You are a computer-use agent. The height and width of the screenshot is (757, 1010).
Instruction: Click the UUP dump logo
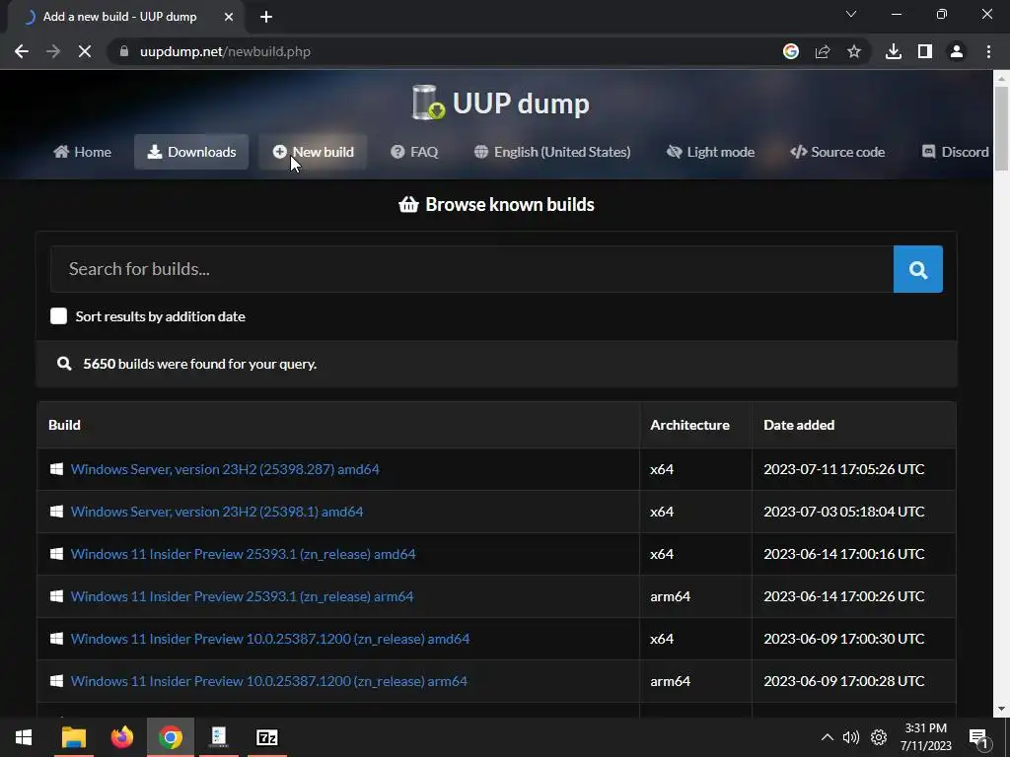pyautogui.click(x=500, y=103)
